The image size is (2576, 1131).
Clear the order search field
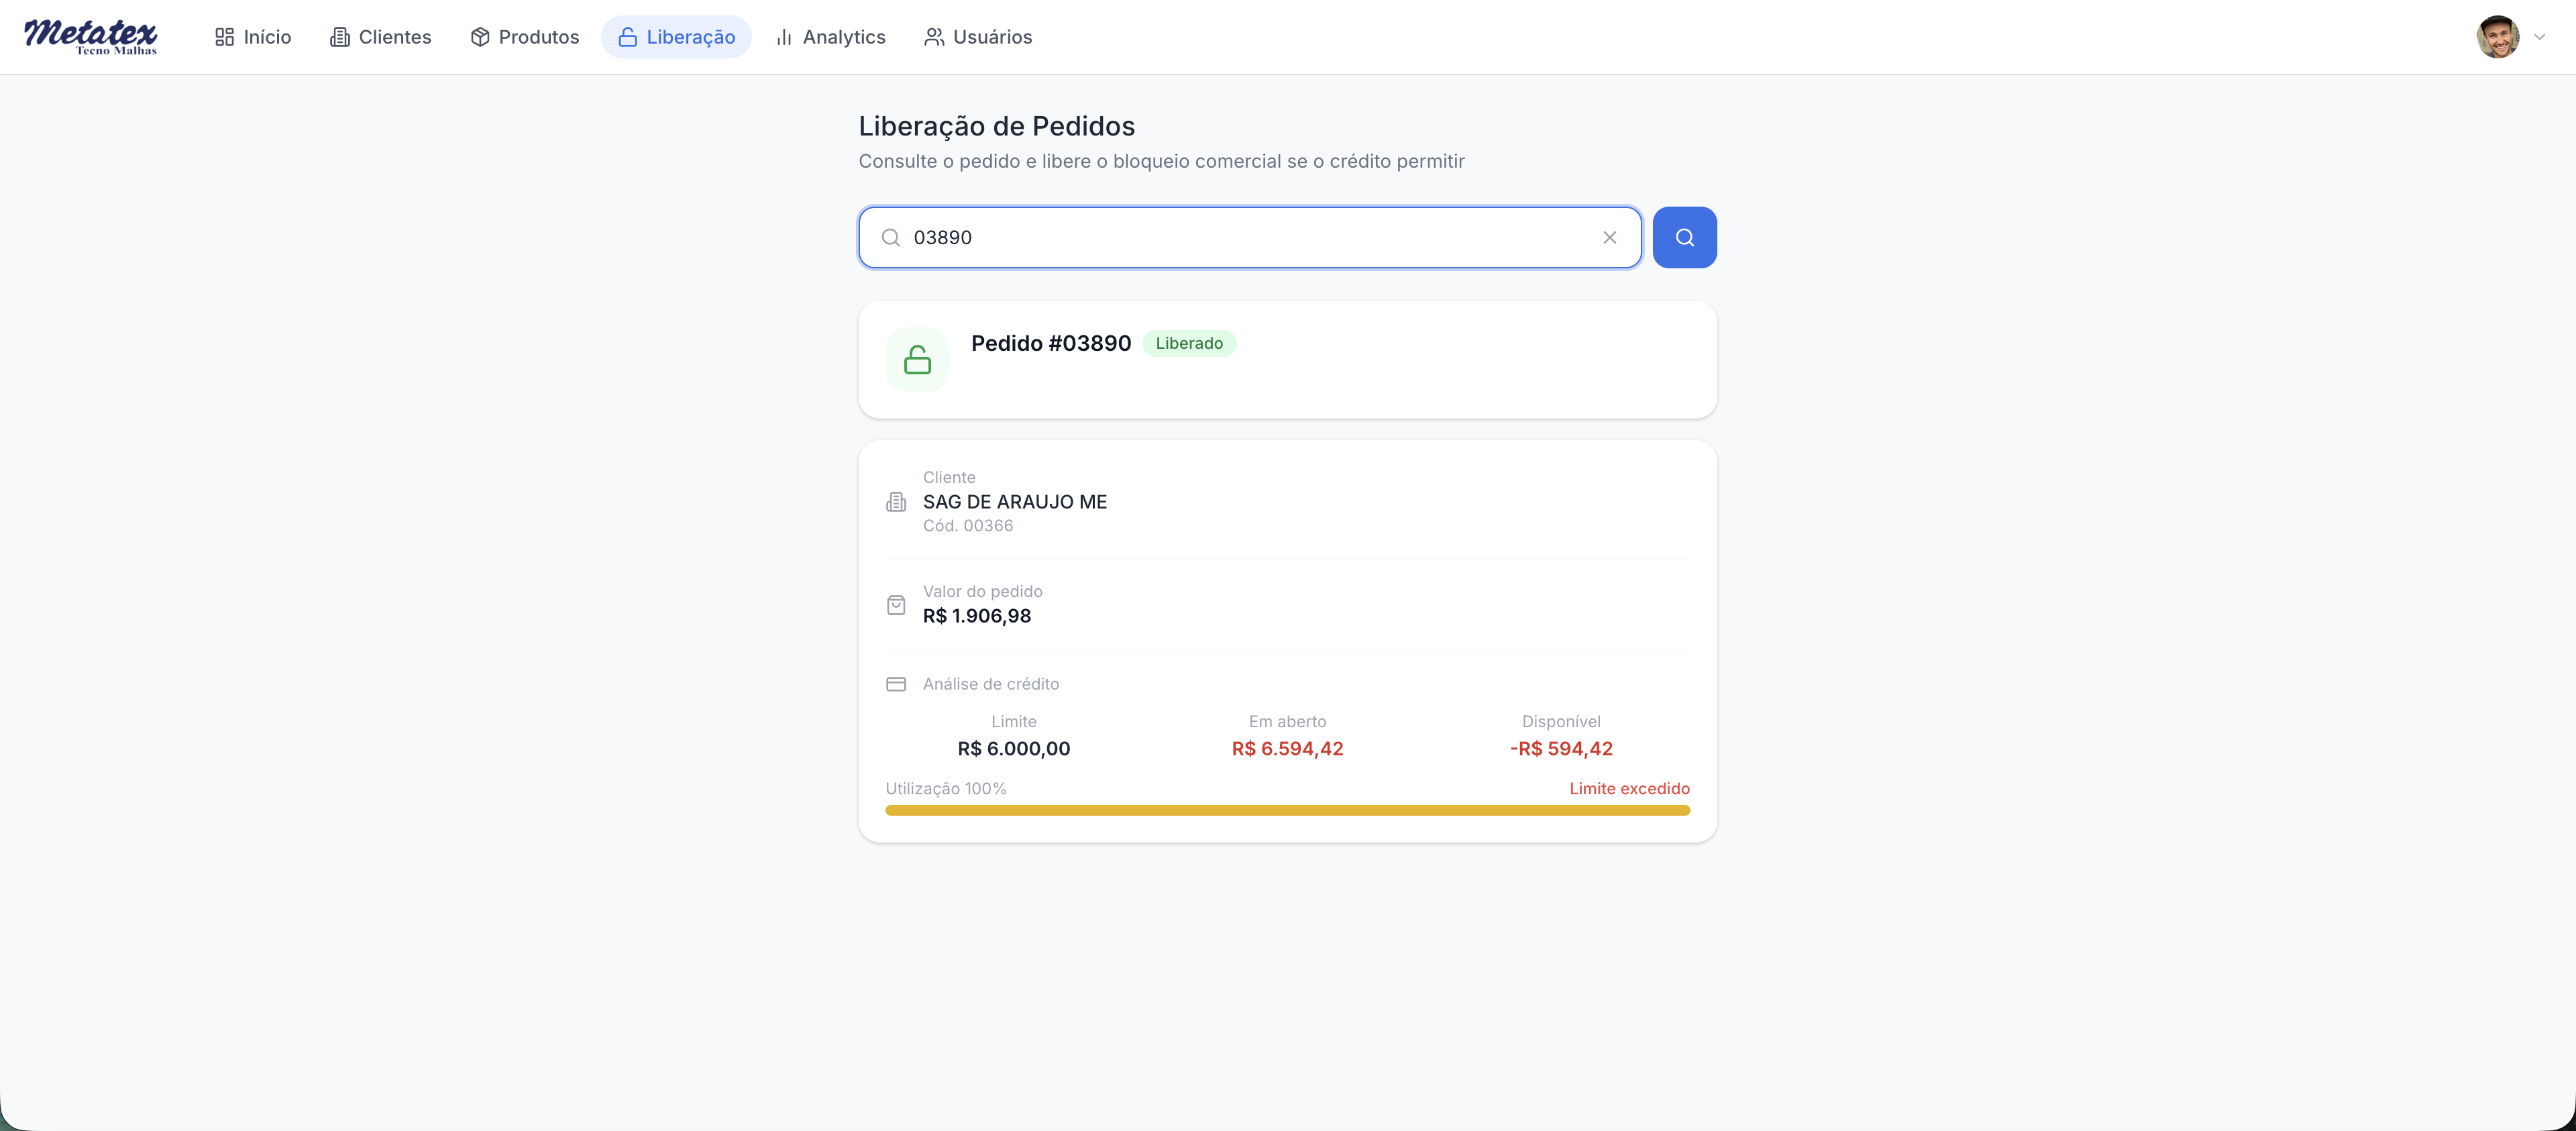click(x=1609, y=238)
